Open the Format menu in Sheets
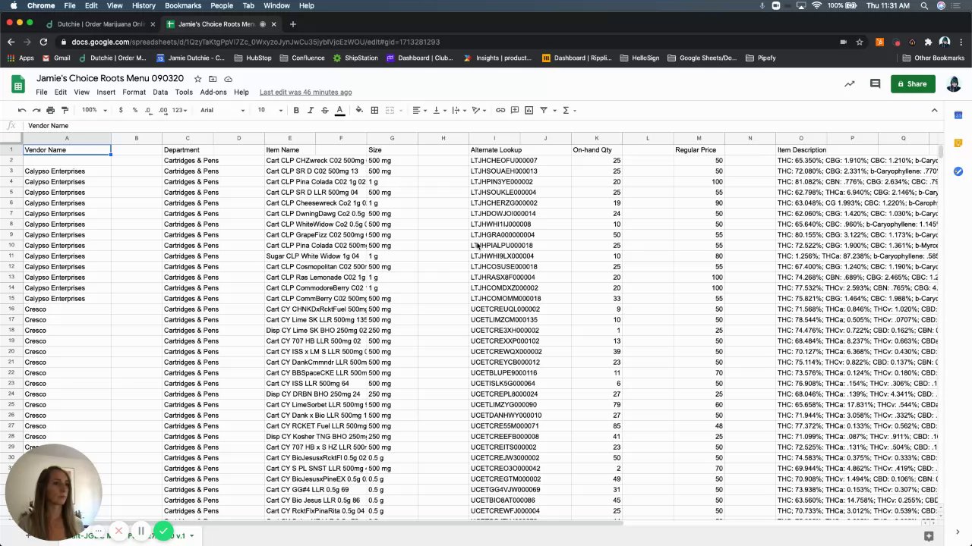 (134, 92)
